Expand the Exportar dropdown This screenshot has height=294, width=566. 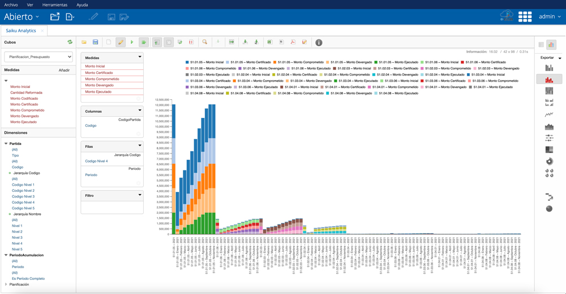550,58
